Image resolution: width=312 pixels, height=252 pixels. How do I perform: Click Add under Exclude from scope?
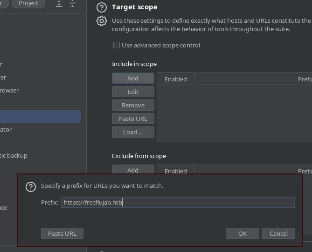[133, 170]
